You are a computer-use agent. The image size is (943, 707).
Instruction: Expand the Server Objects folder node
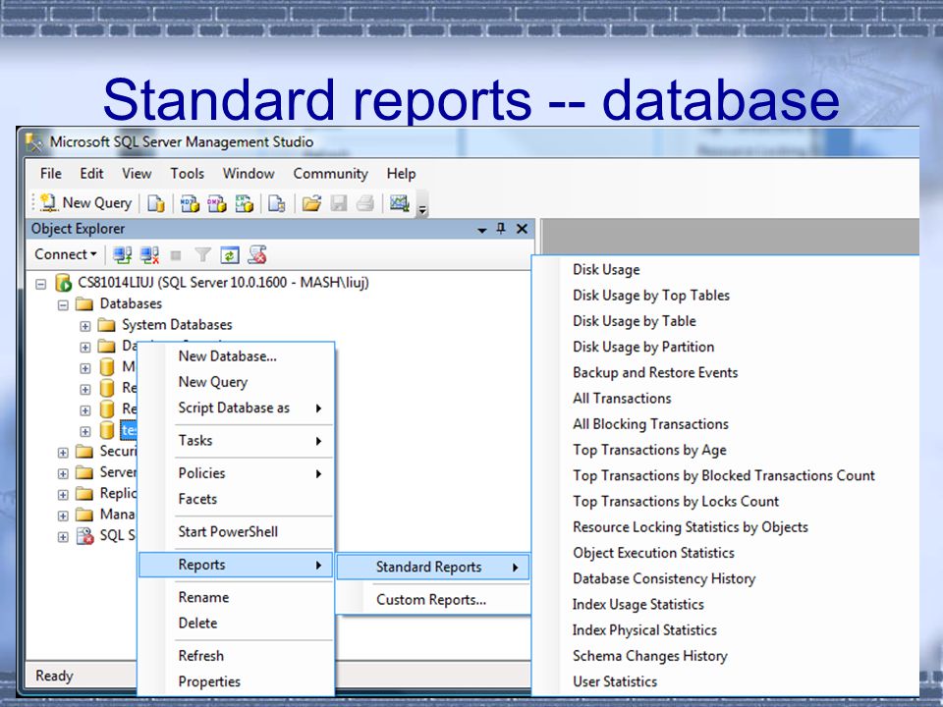point(63,473)
